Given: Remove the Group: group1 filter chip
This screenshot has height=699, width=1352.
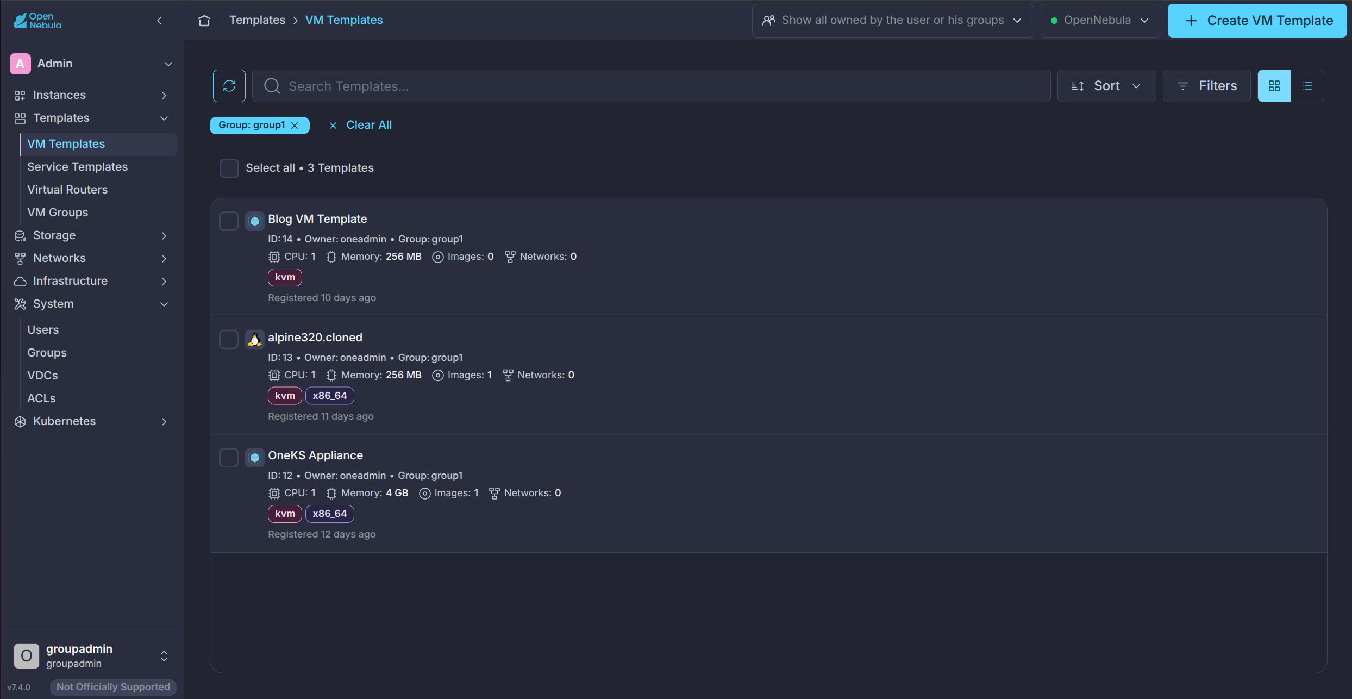Looking at the screenshot, I should click(x=295, y=126).
